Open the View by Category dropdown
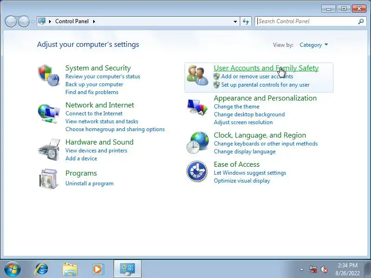 point(314,45)
